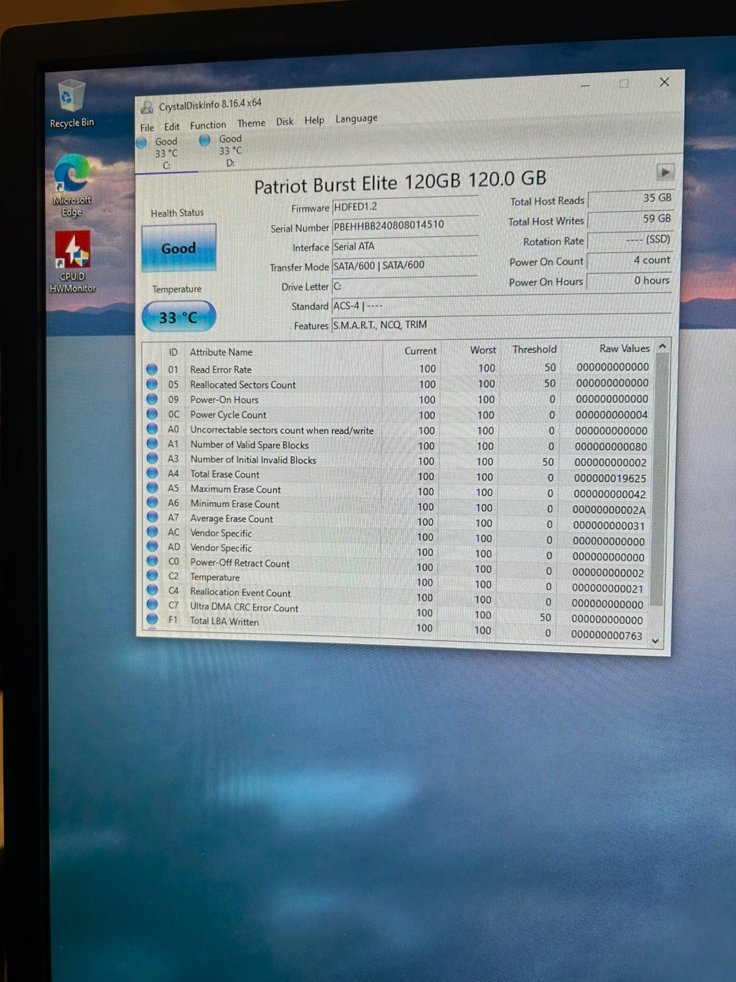Open the Function menu
Screen dimensions: 736x982
click(208, 125)
